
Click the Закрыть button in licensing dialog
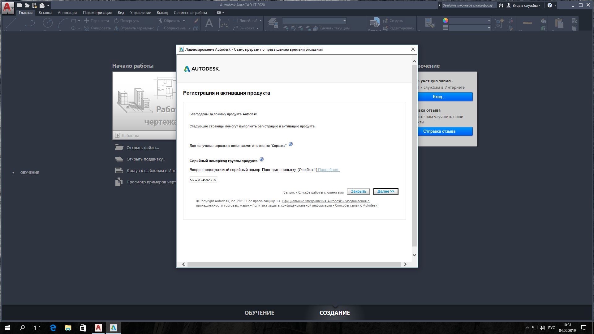(358, 191)
